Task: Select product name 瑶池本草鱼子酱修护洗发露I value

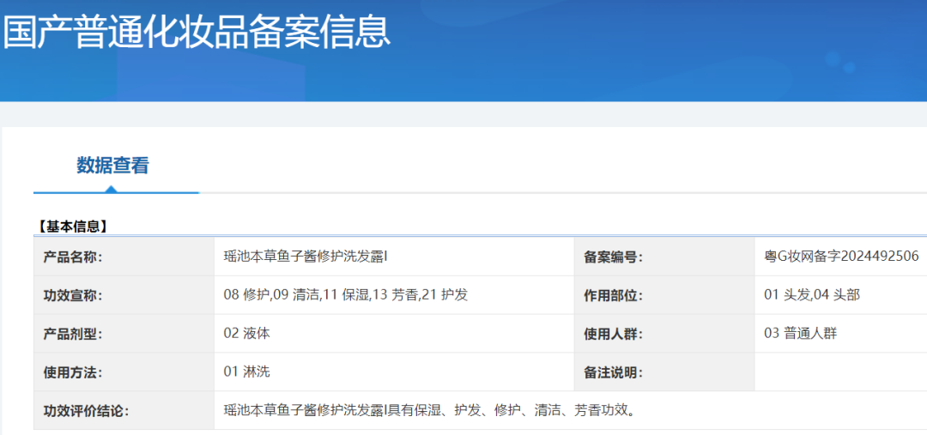Action: coord(306,257)
